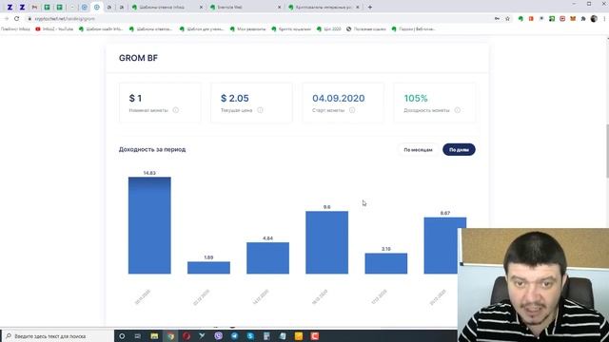Screen dimensions: 609x342
Task: Switch the chart to monthly view
Action: click(418, 150)
